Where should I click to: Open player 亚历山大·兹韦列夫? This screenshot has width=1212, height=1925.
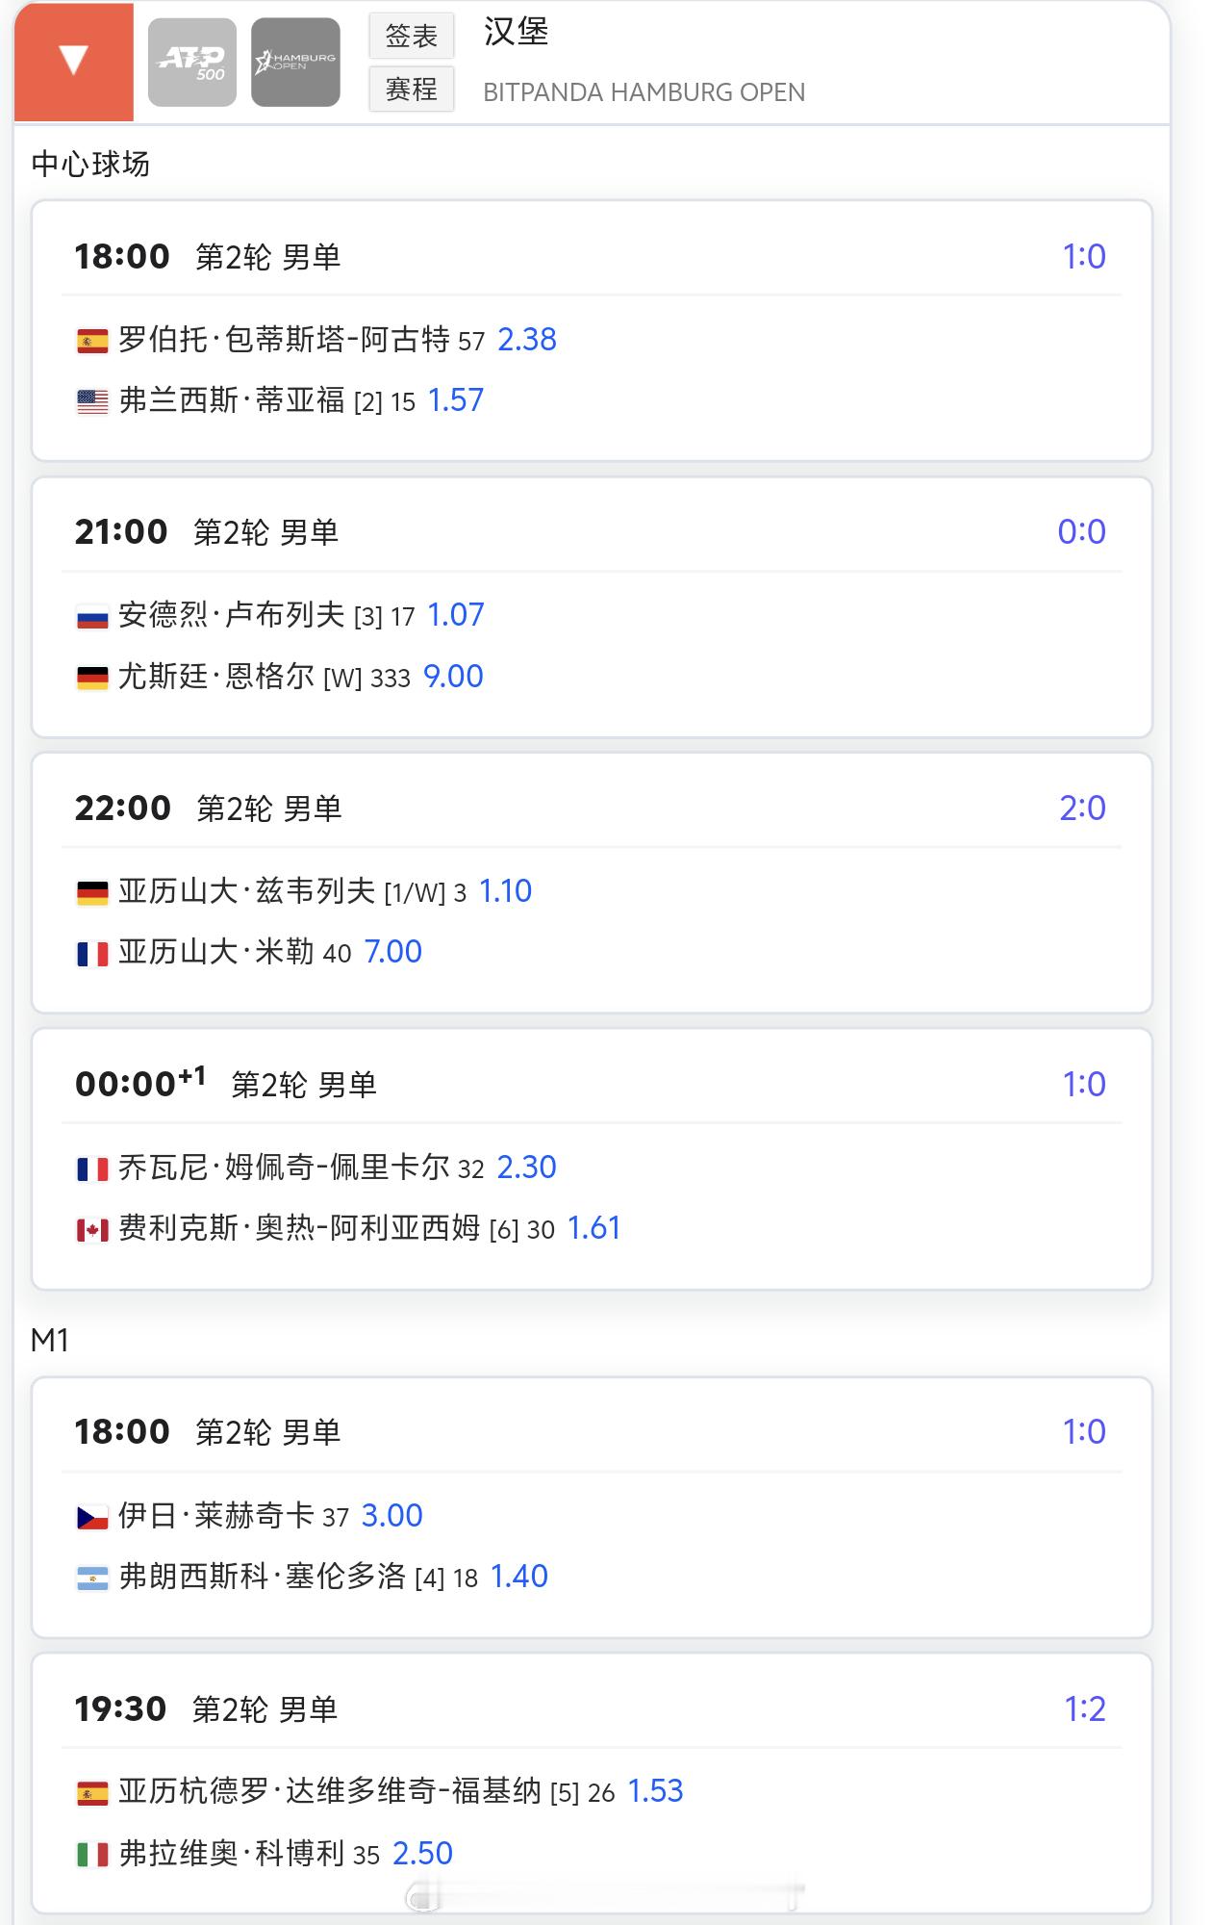[x=246, y=891]
